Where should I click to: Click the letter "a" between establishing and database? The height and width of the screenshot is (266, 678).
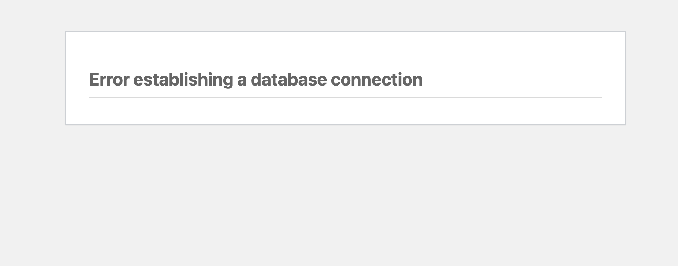242,80
